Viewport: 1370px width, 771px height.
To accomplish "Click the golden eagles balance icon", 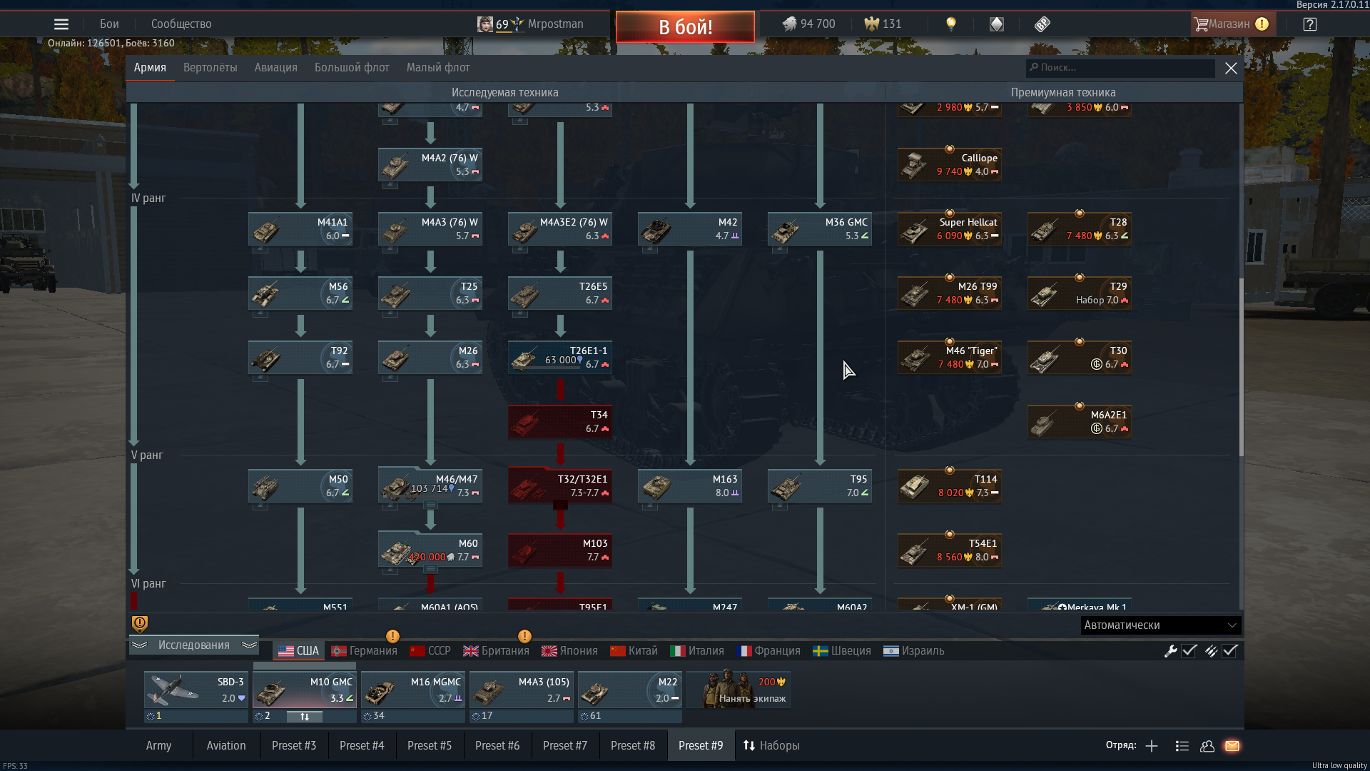I will (x=871, y=24).
